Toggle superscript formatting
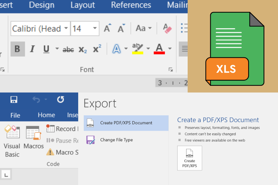 (97, 49)
